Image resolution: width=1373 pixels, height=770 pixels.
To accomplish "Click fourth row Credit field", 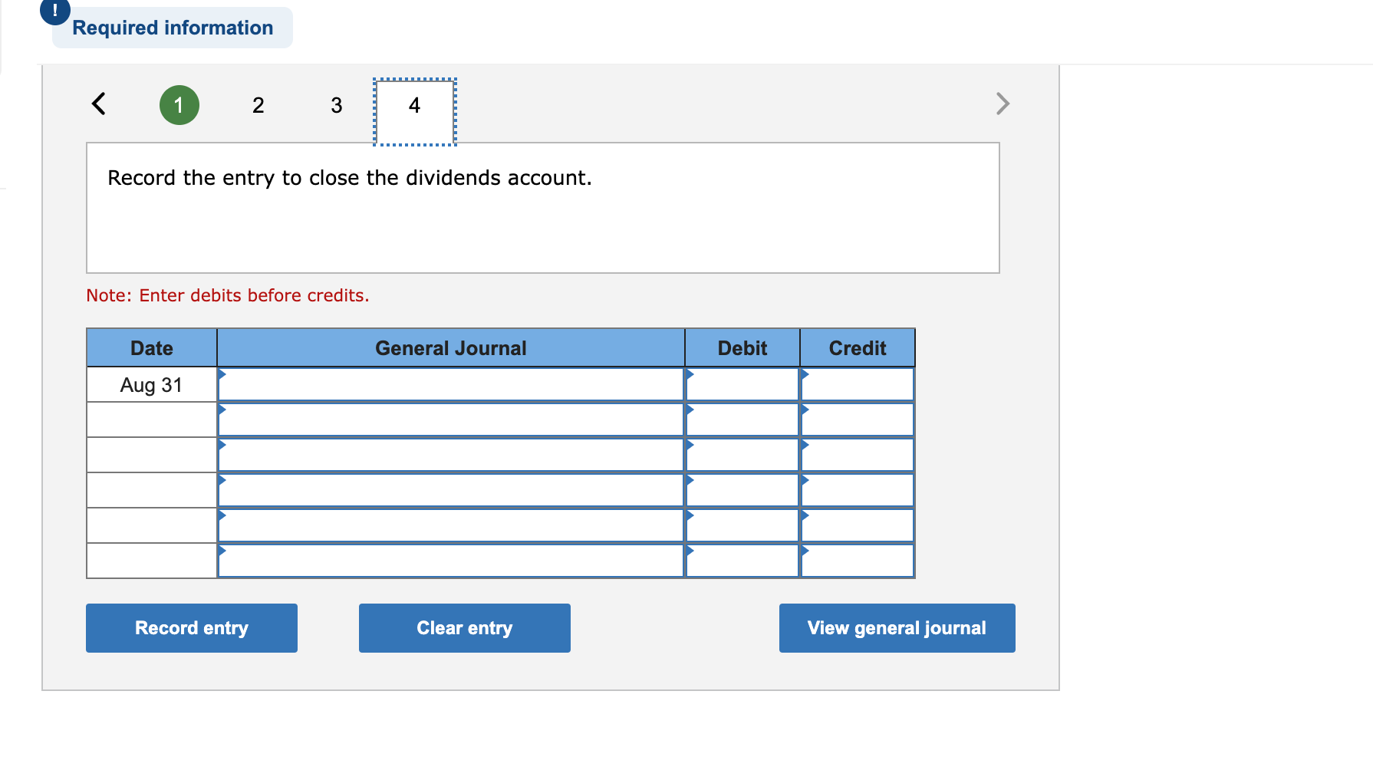I will coord(858,490).
